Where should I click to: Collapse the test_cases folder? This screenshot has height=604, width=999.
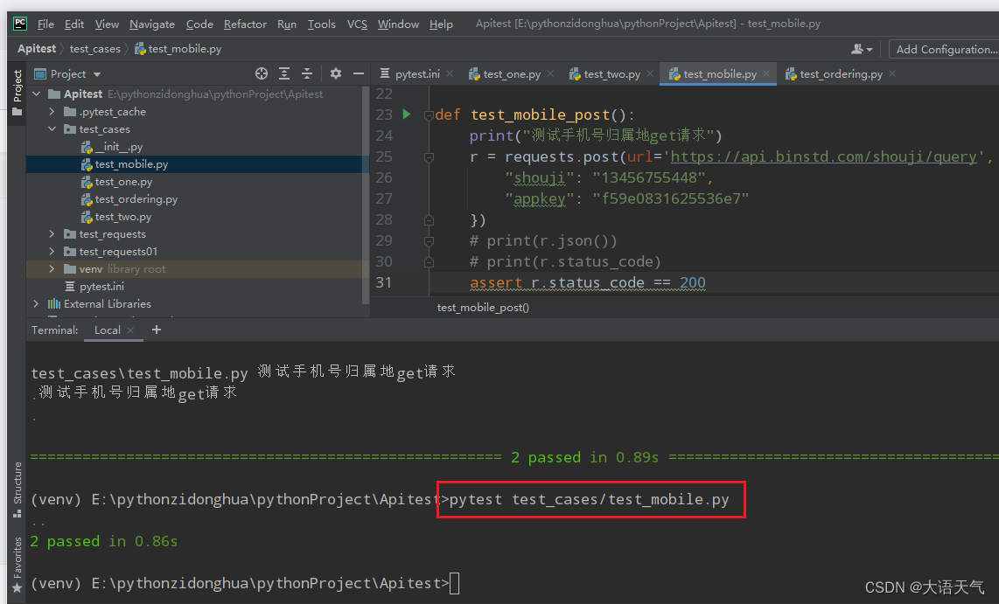pyautogui.click(x=52, y=129)
